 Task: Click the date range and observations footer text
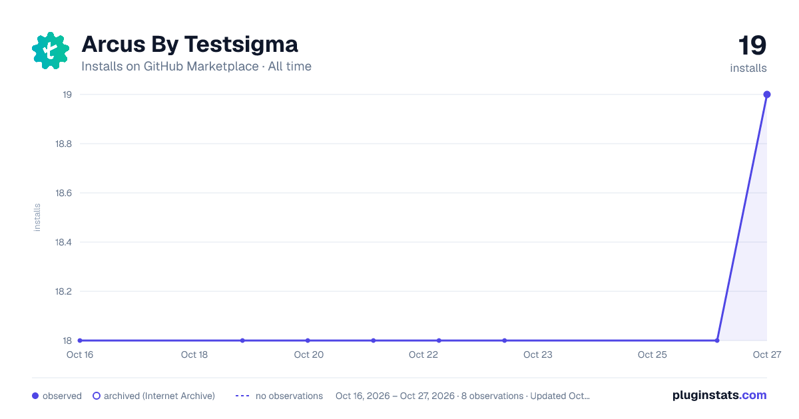click(463, 396)
